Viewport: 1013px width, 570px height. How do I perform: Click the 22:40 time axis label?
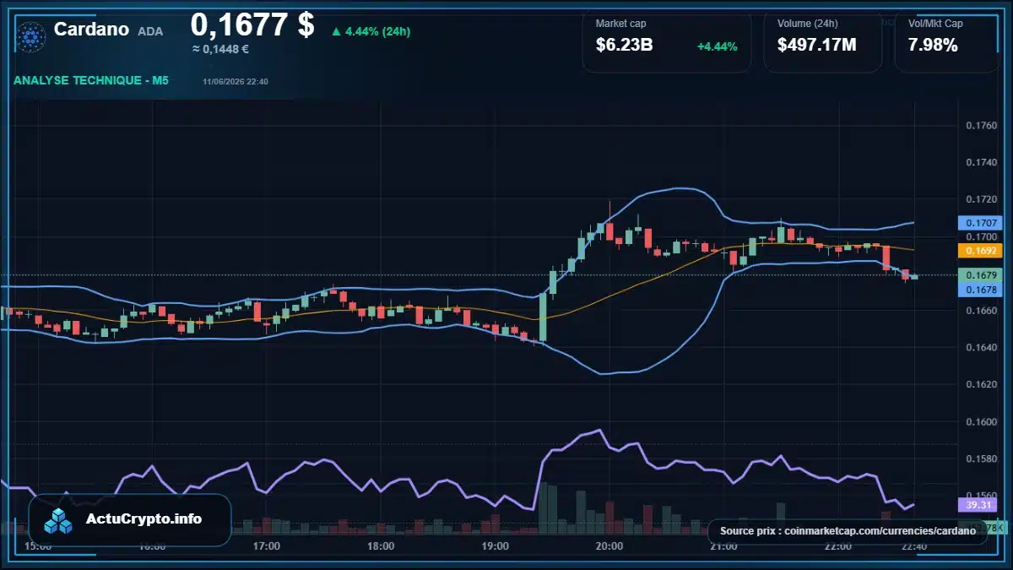[915, 546]
